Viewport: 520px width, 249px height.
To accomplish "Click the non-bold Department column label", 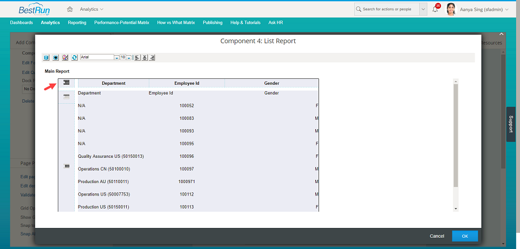I will tap(89, 93).
